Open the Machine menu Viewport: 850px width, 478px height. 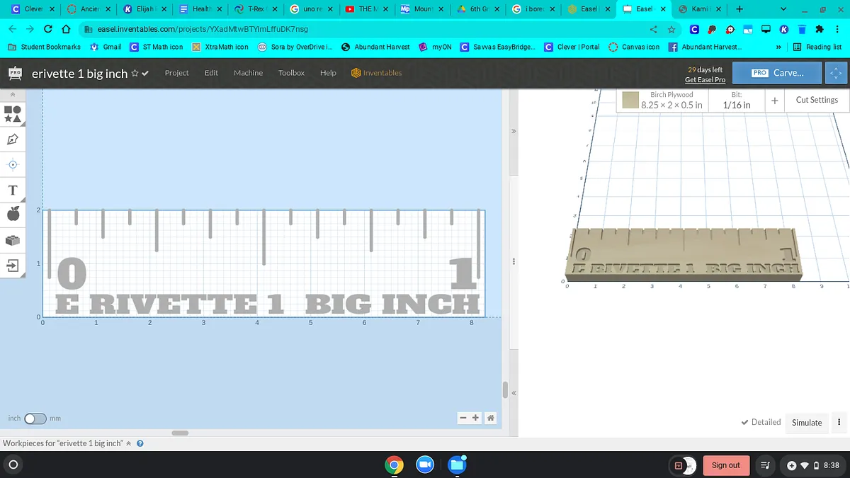point(248,73)
